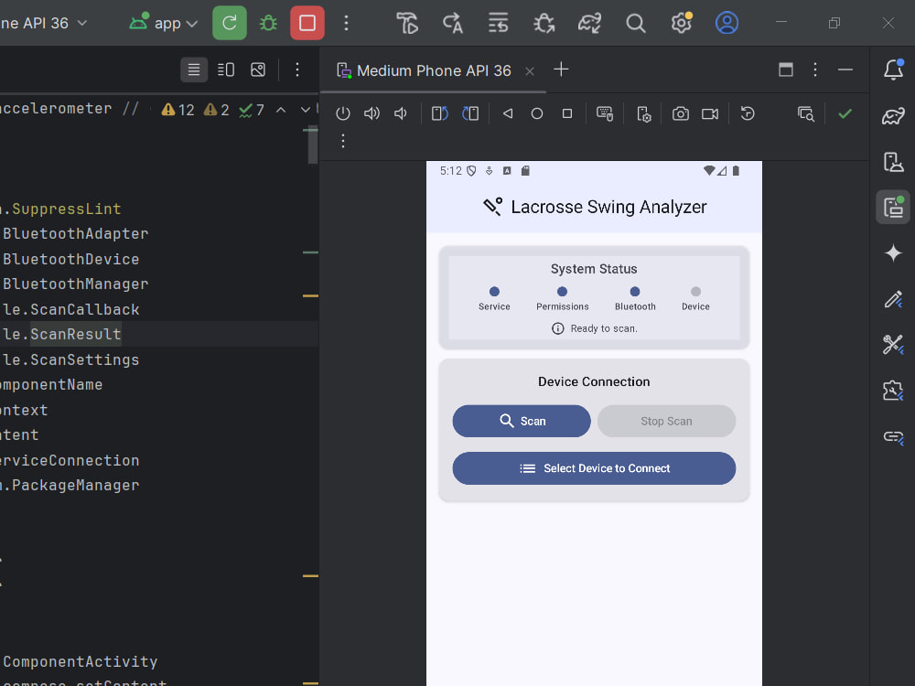This screenshot has height=686, width=915.
Task: Open Notifications bell in right sidebar
Action: [893, 70]
